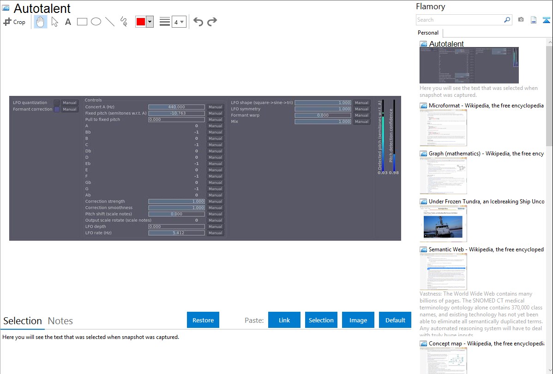Click the page document icon

click(534, 20)
